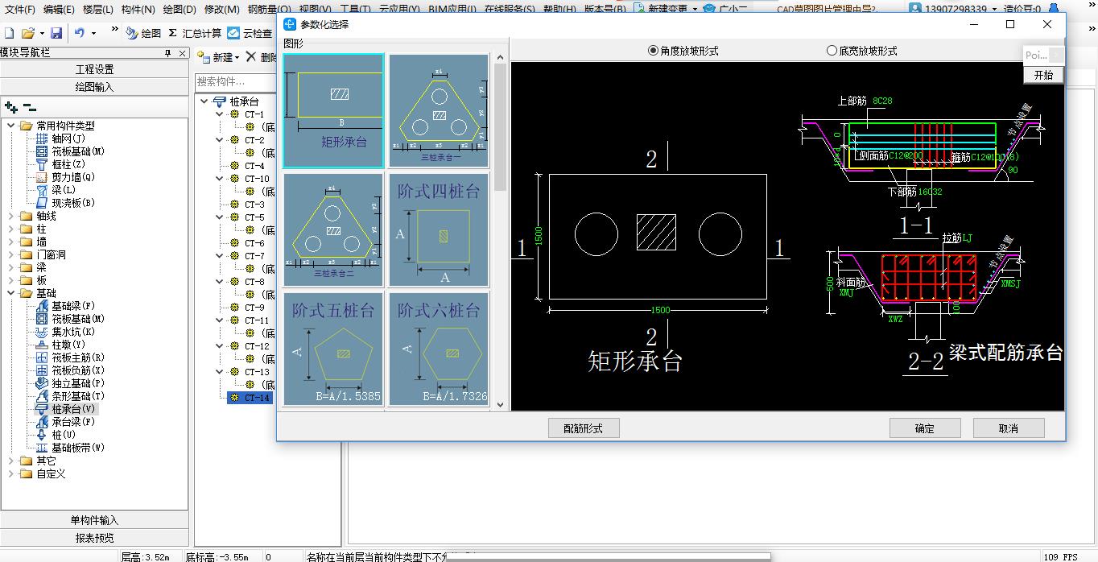The width and height of the screenshot is (1098, 562).
Task: Select 独立基础(P) component type
Action: click(x=70, y=383)
